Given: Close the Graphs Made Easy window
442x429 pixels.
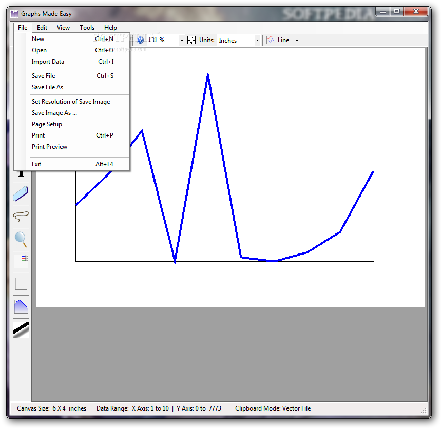Looking at the screenshot, I should [416, 12].
